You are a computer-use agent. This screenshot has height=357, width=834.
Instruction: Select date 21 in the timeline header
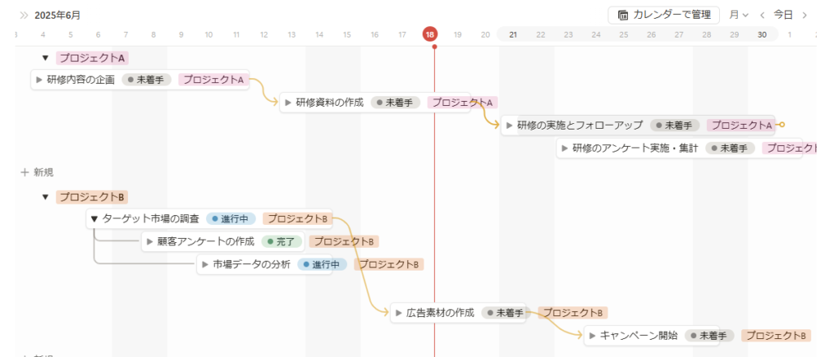point(513,34)
